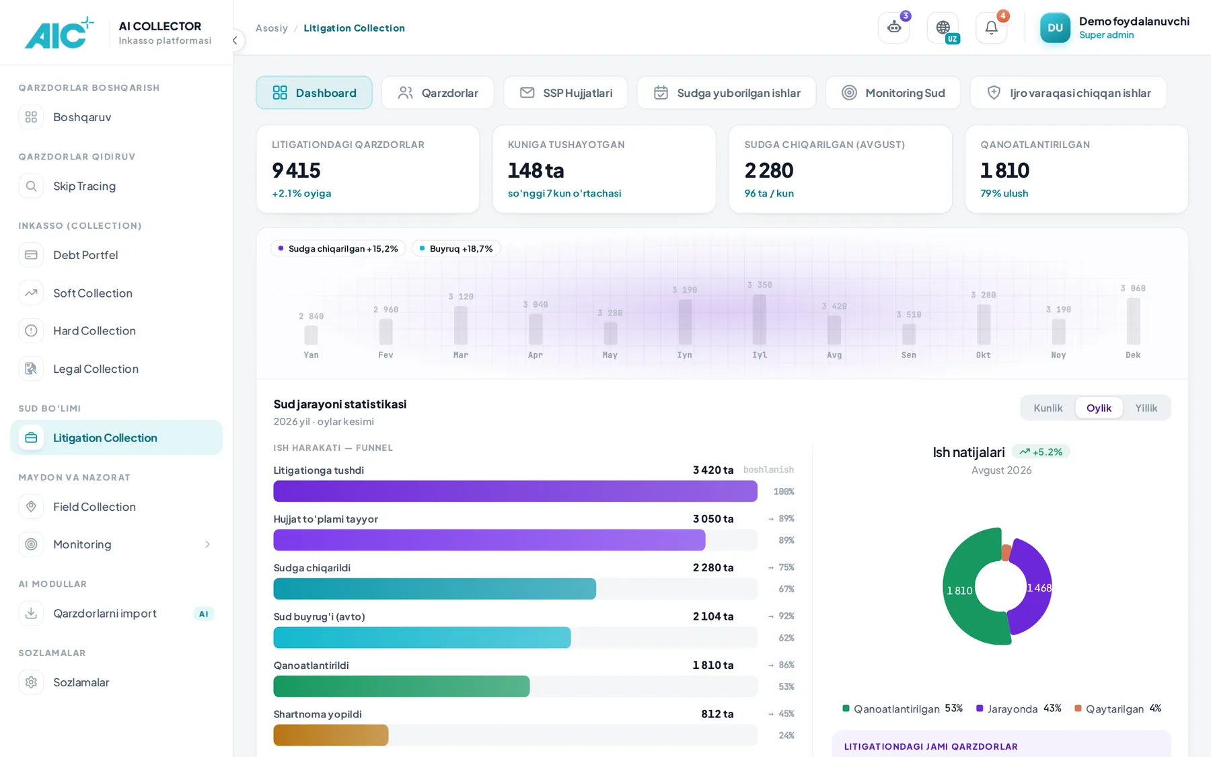Viewport: 1211px width, 757px height.
Task: Click the Sozlamalar gear icon
Action: click(x=31, y=682)
